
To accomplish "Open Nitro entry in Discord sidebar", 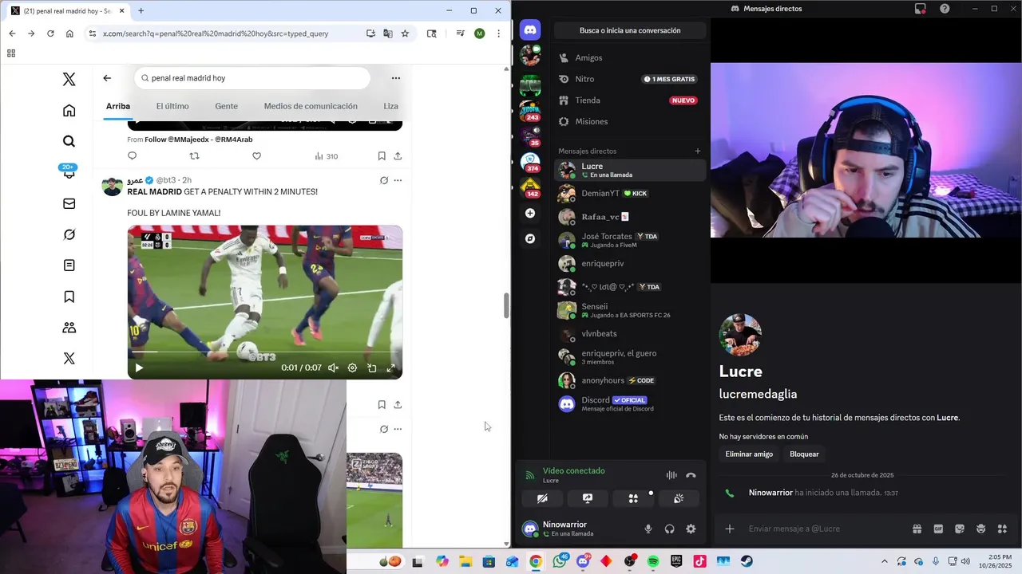I will [x=630, y=79].
